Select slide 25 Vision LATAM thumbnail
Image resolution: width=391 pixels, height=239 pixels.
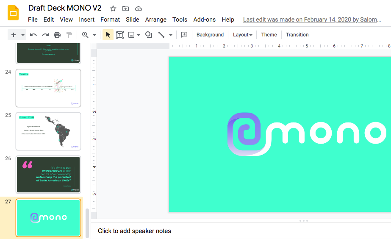click(x=48, y=131)
